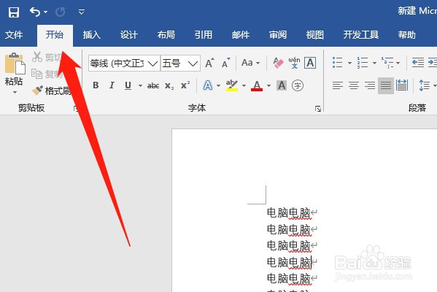This screenshot has width=437, height=292.
Task: Open the font color dropdown arrow
Action: [x=268, y=85]
